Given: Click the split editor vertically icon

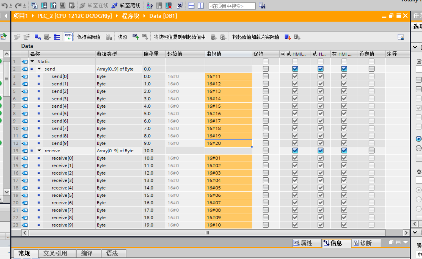Looking at the screenshot, I should pyautogui.click(x=200, y=6).
